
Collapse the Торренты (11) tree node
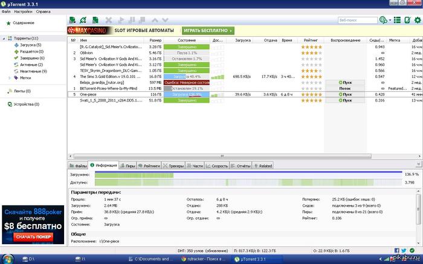[3, 38]
